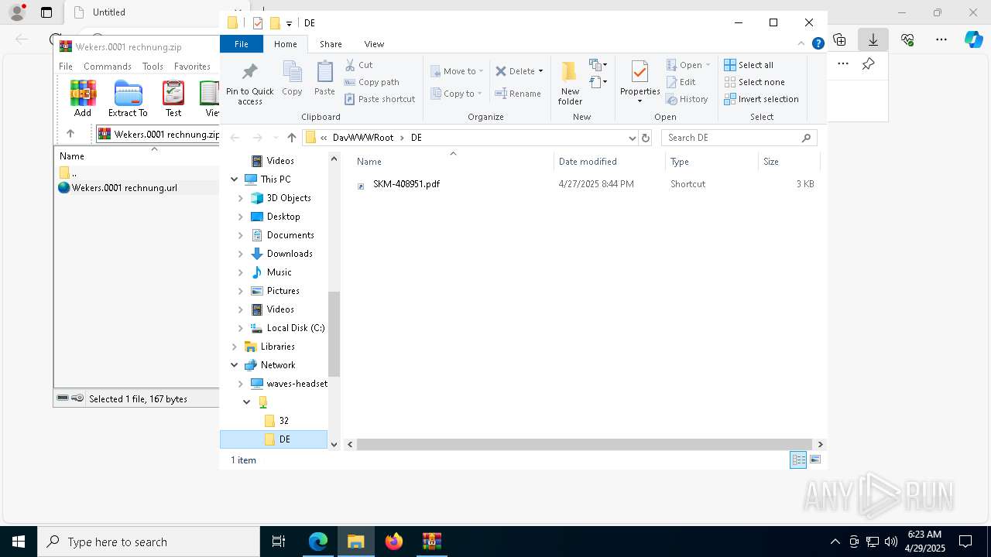991x557 pixels.
Task: Sort by Size column header
Action: coord(788,162)
